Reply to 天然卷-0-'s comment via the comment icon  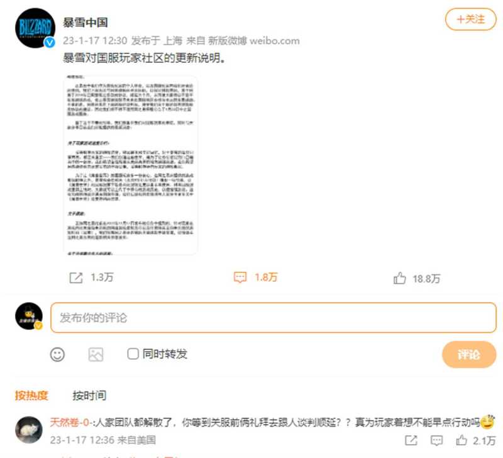point(436,440)
